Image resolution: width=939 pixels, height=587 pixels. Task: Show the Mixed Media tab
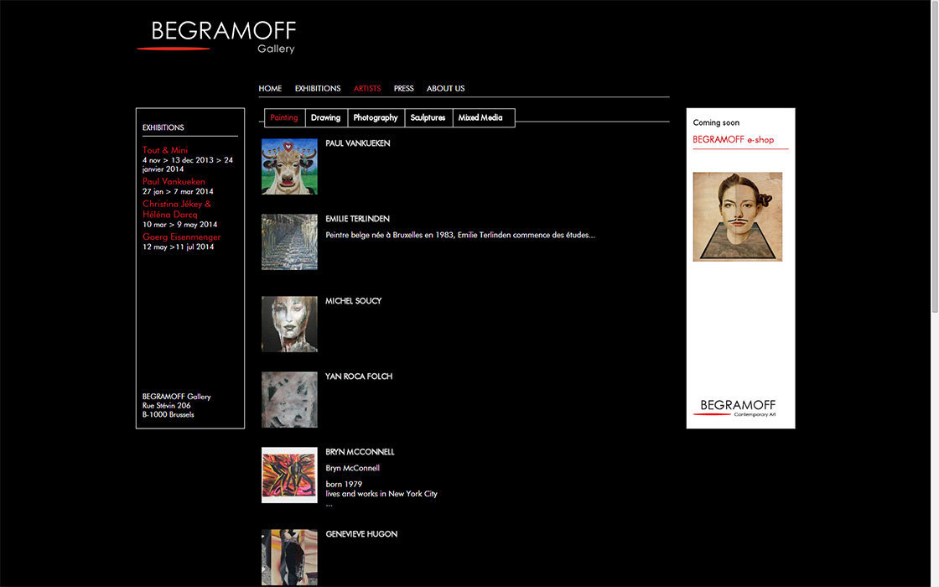tap(480, 118)
